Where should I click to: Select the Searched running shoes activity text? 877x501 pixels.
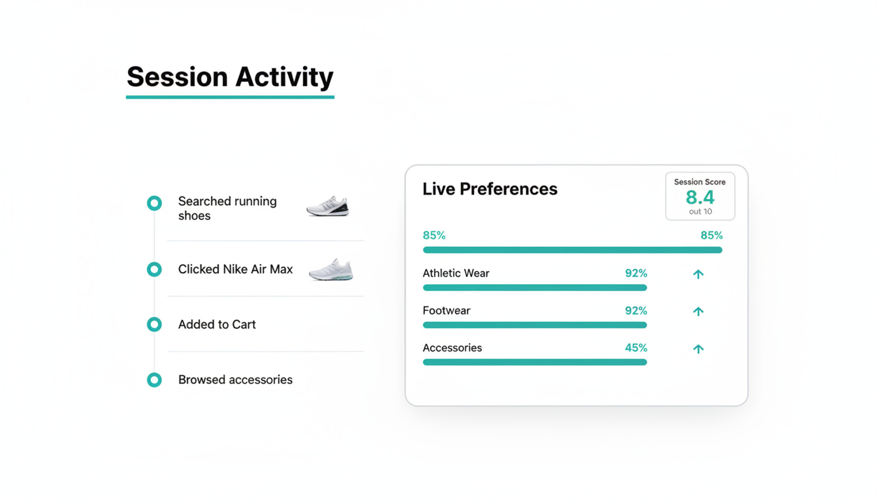[x=227, y=208]
